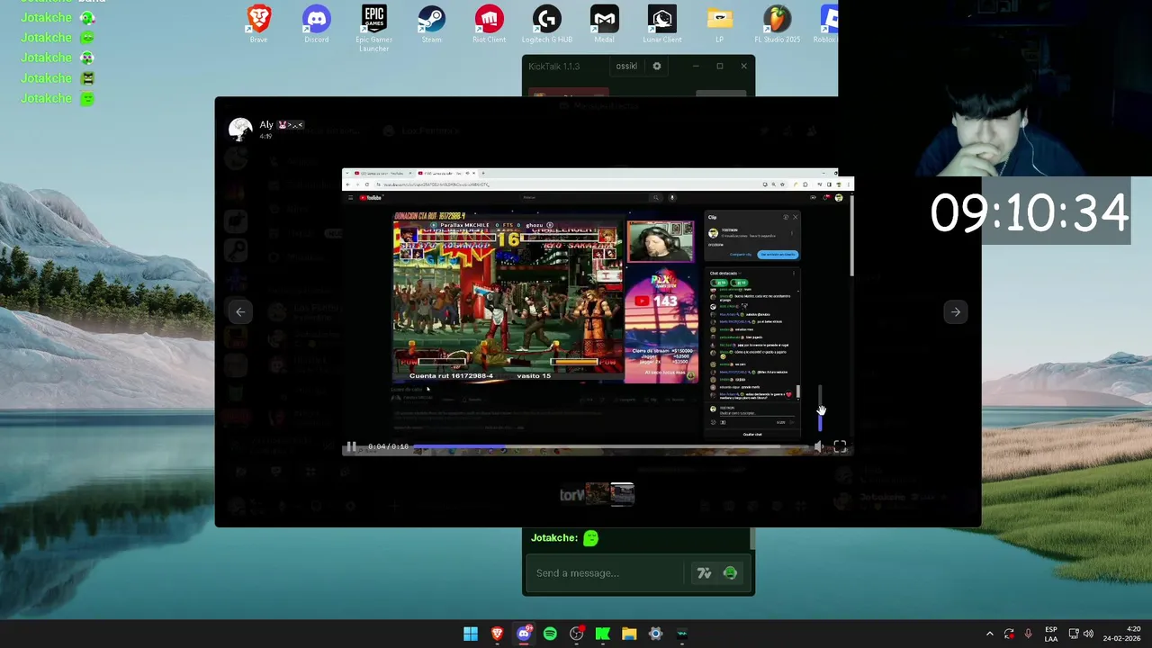
Task: Open OBS Studio from the taskbar
Action: pos(576,634)
